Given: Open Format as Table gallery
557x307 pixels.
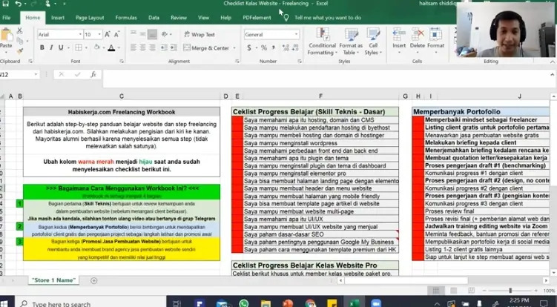Looking at the screenshot, I should tap(351, 42).
